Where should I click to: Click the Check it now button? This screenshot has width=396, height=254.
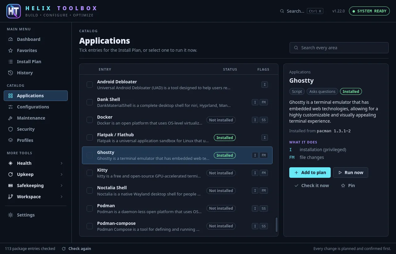[x=311, y=186]
